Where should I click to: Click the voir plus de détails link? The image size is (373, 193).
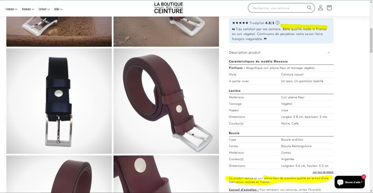tap(323, 172)
